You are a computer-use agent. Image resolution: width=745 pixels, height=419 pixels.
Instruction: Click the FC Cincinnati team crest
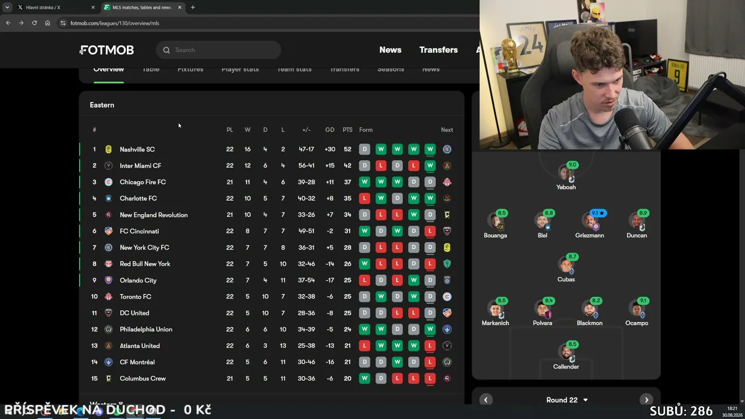108,231
